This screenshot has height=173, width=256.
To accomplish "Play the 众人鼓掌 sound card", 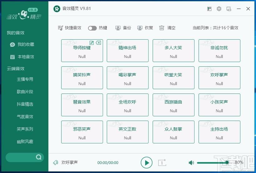I will point(174,132).
